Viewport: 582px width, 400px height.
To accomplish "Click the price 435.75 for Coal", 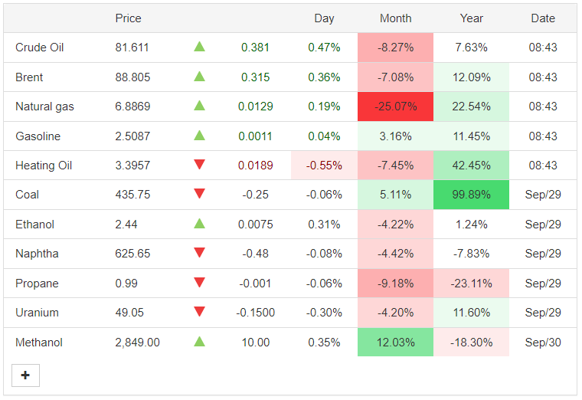I will pyautogui.click(x=132, y=195).
